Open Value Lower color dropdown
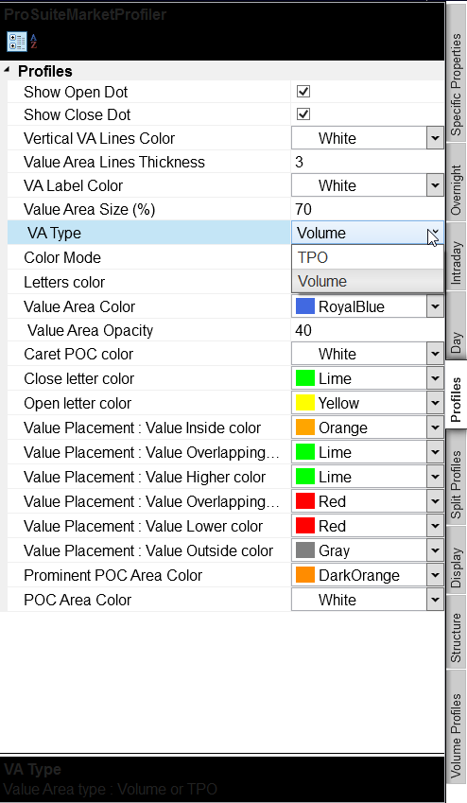Viewport: 467px width, 803px height. [435, 526]
